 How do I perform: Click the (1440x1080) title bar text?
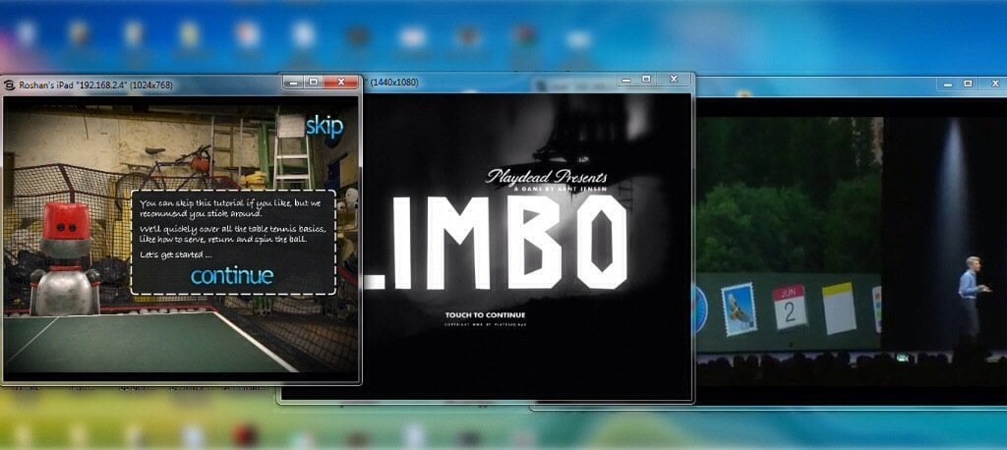coord(393,83)
